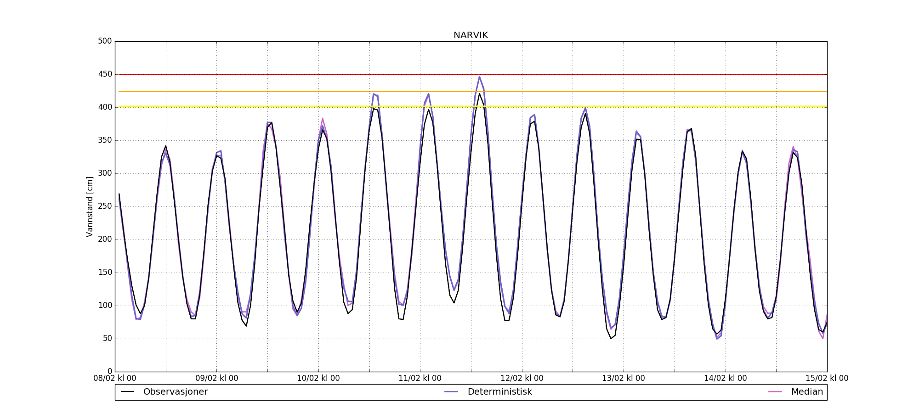
Task: Click the pink Median legend line swatch
Action: 775,392
